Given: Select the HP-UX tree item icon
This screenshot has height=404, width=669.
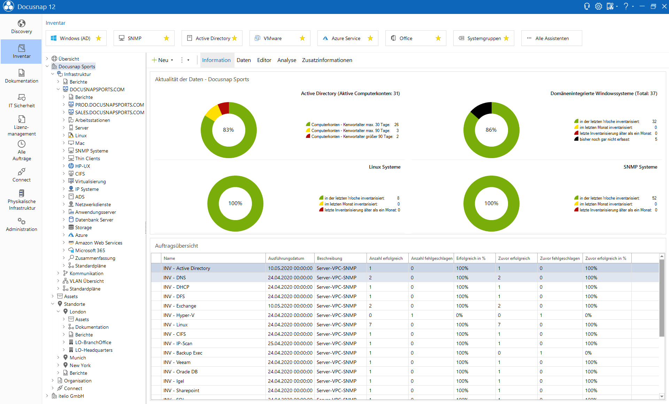Looking at the screenshot, I should point(71,166).
